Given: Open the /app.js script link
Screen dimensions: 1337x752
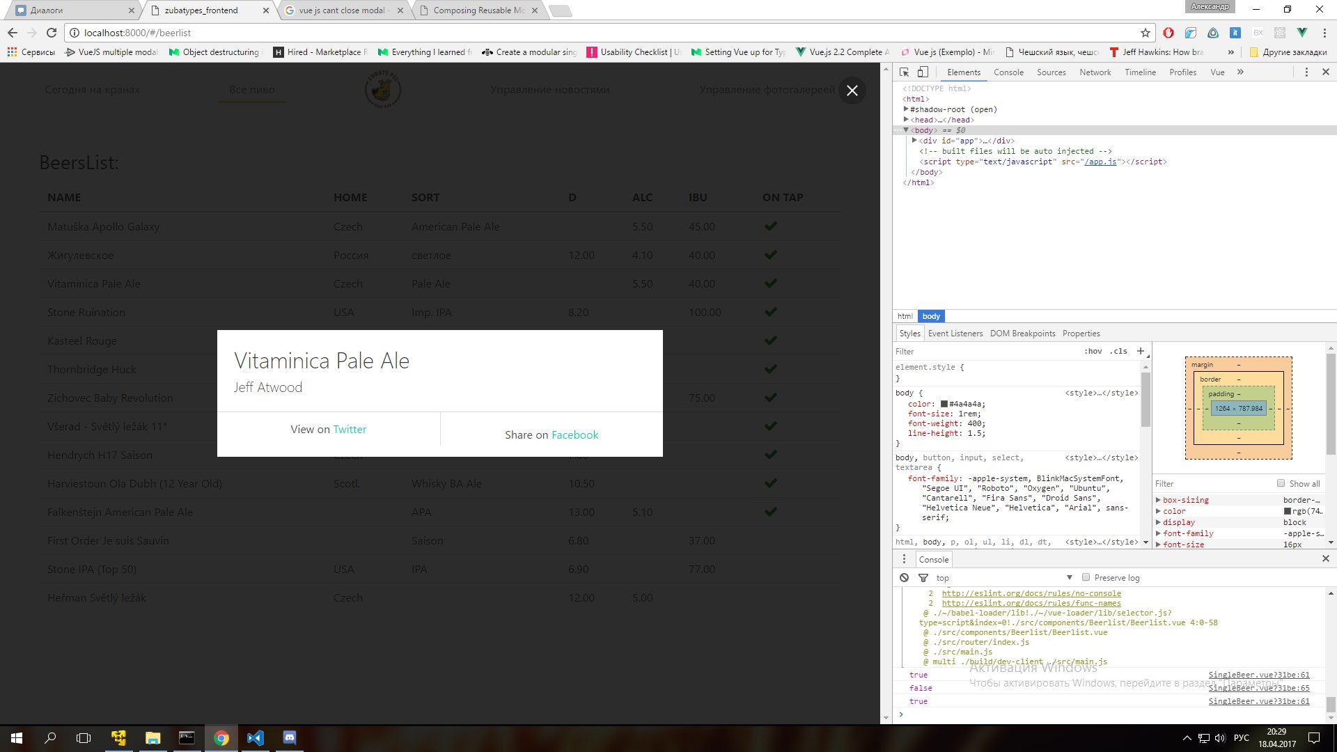Looking at the screenshot, I should pyautogui.click(x=1100, y=162).
